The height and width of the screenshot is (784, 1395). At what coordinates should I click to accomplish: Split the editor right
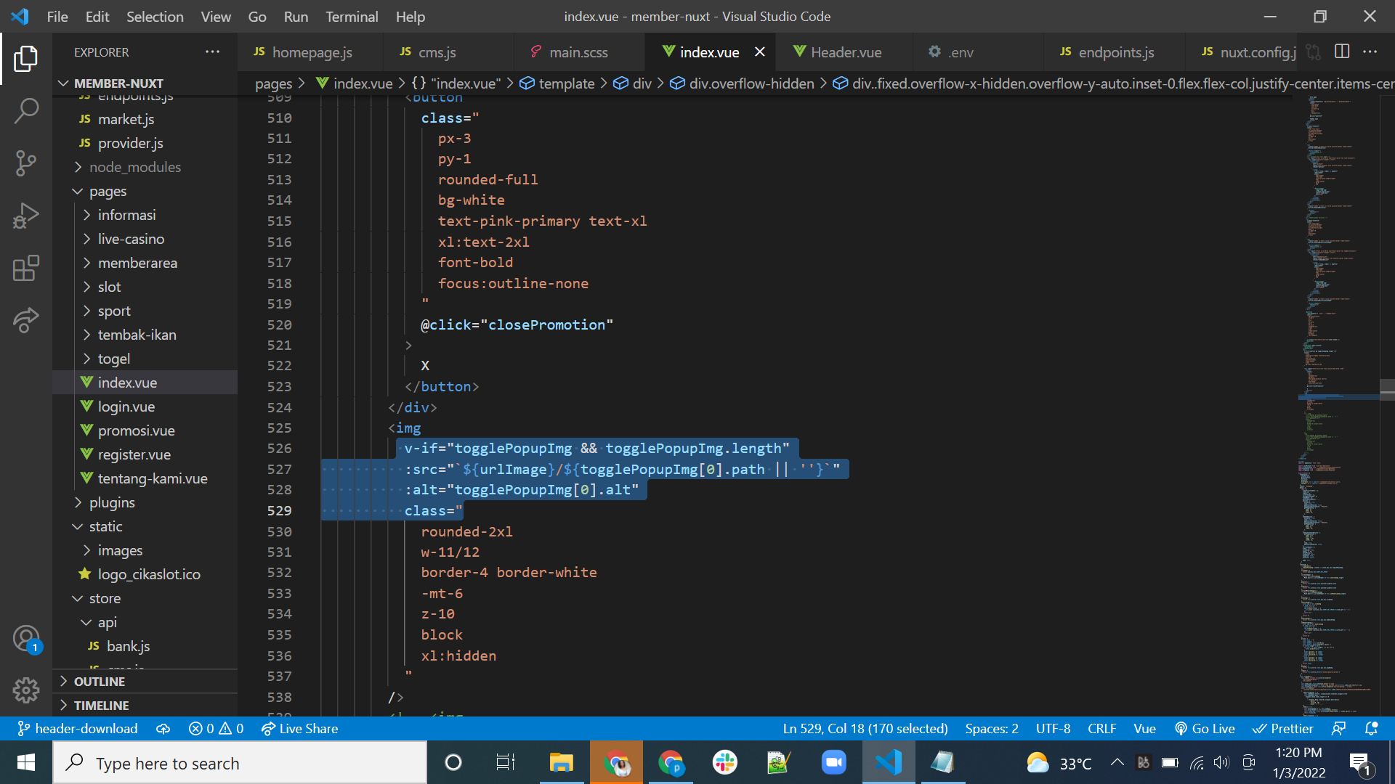(1342, 52)
